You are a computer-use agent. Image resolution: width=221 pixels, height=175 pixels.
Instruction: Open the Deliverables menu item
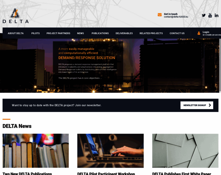pyautogui.click(x=124, y=33)
